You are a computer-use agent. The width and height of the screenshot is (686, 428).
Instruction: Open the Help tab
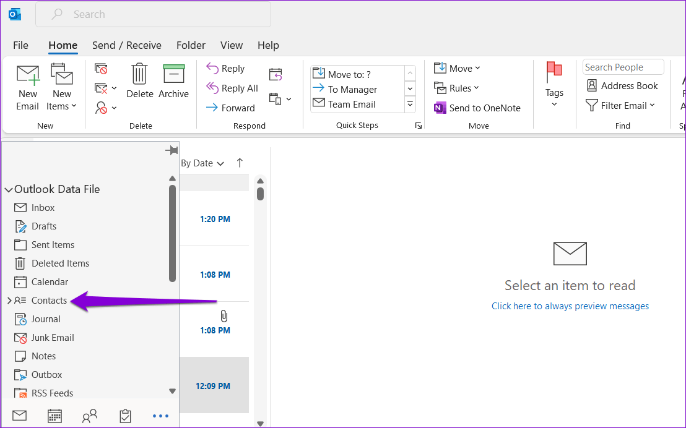coord(268,46)
